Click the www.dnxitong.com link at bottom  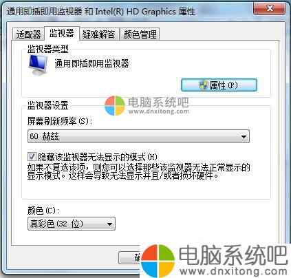[234, 271]
